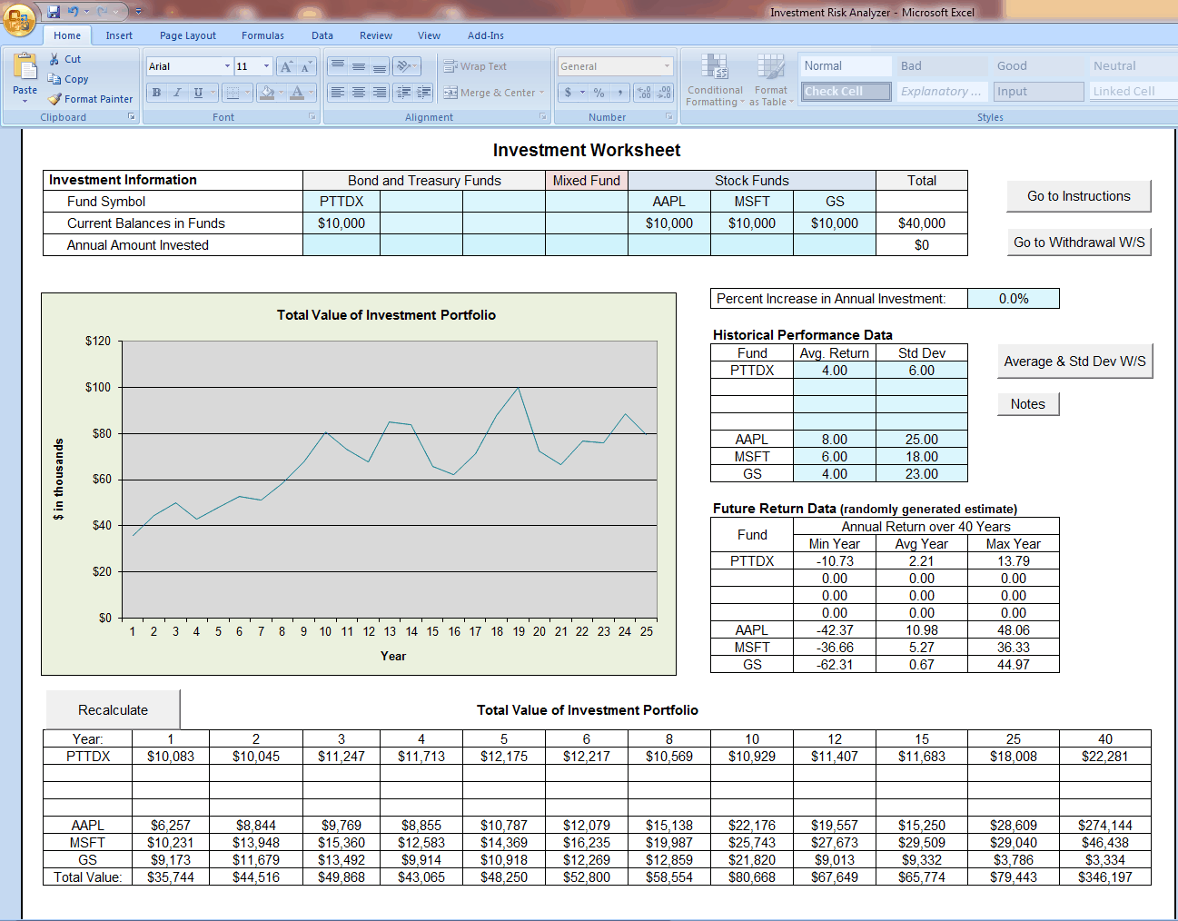Open the Customize Quick Access Toolbar dropdown

tap(138, 12)
